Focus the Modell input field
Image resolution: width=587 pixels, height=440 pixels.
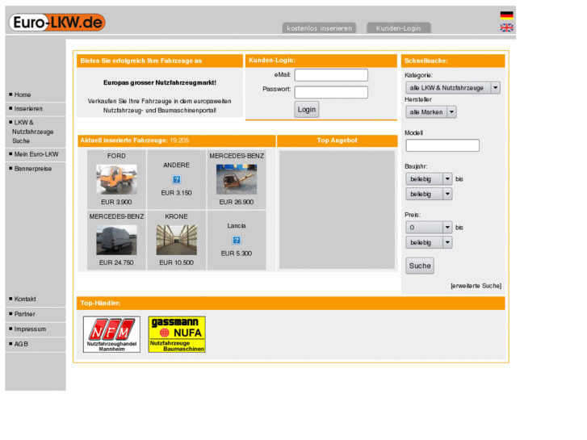(442, 145)
